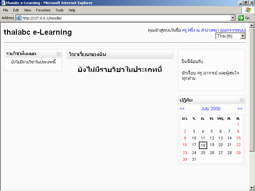Open the ครู หนึ่ง ณ ลำปางหนา profile link

200,30
